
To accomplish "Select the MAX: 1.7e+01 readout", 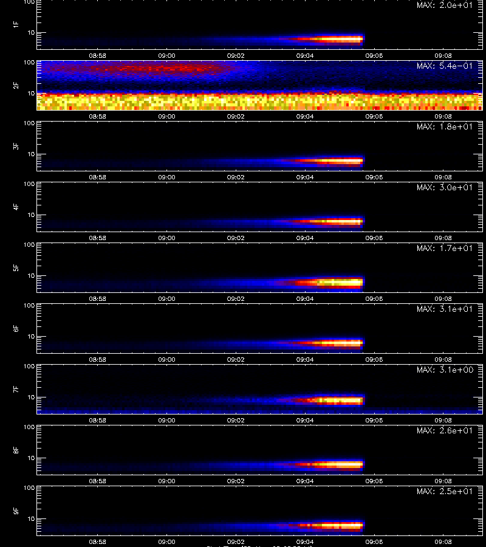I will pos(445,248).
